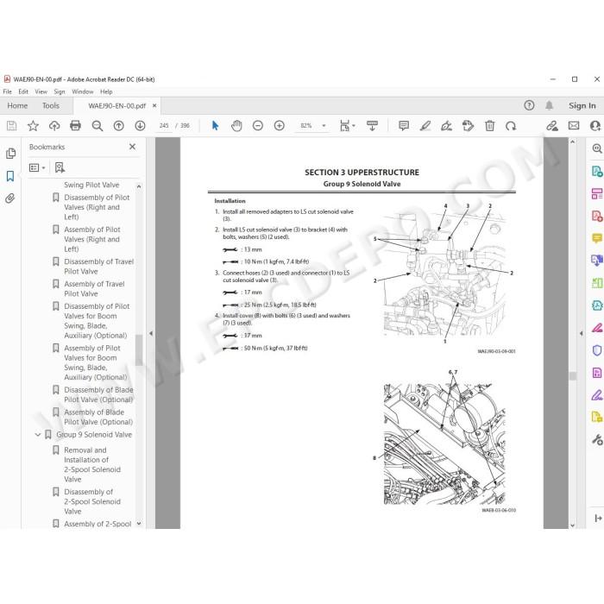Select the highlighter pen tool
This screenshot has height=604, width=604.
tap(425, 126)
